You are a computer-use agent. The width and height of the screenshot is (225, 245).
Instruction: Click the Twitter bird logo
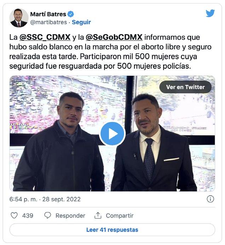click(x=210, y=13)
